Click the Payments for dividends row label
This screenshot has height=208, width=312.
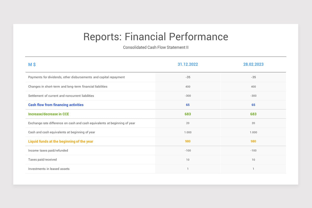(76, 77)
